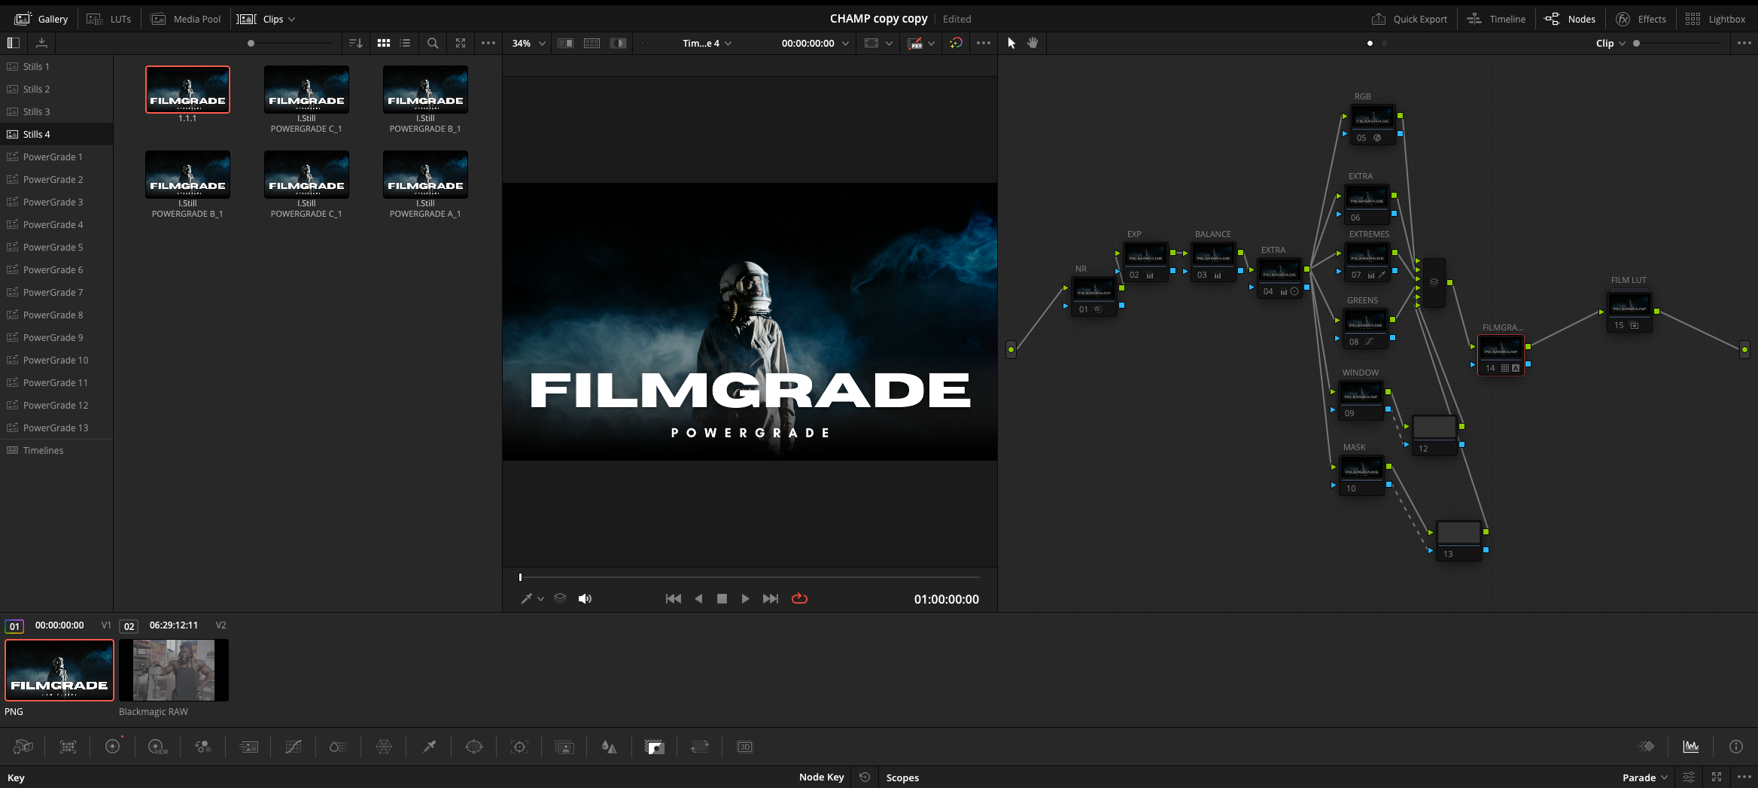Open the LUTs panel tab
The image size is (1758, 788).
click(109, 19)
